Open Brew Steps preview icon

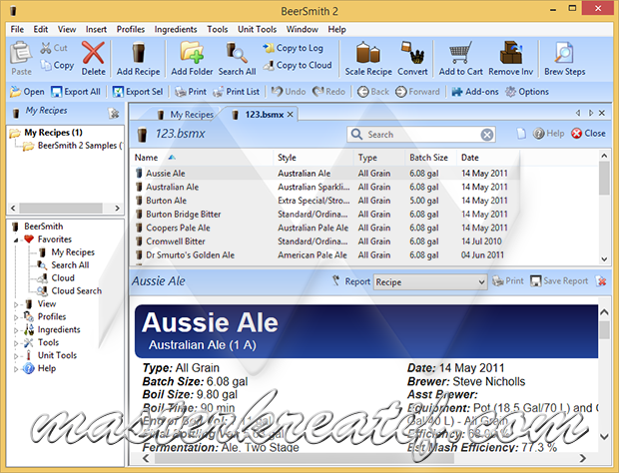click(564, 53)
